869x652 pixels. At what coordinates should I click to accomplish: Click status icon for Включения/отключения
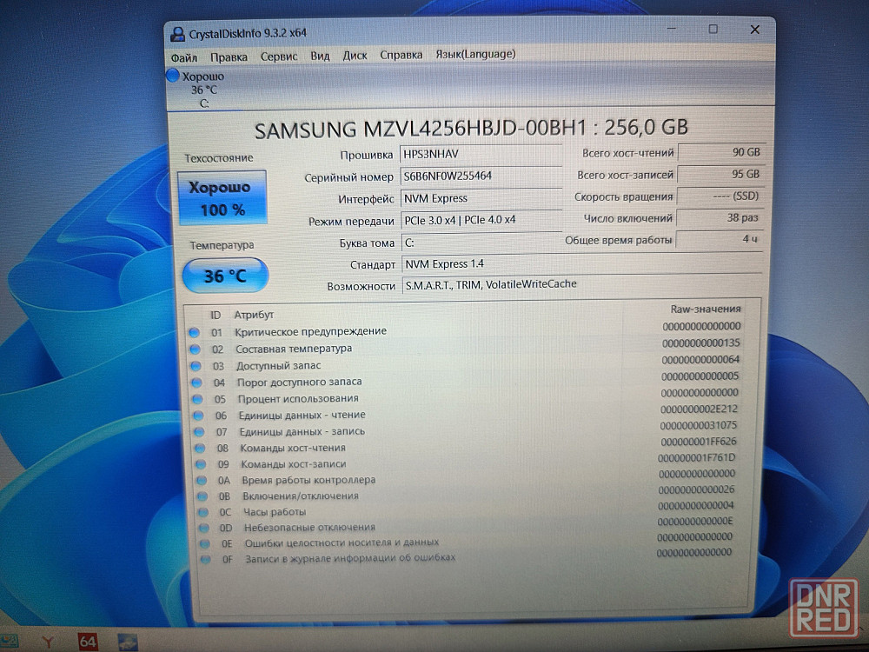[x=202, y=496]
